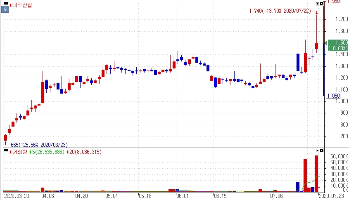The width and height of the screenshot is (349, 200).
Task: Click the 06.01 date axis label
Action: [x=182, y=196]
